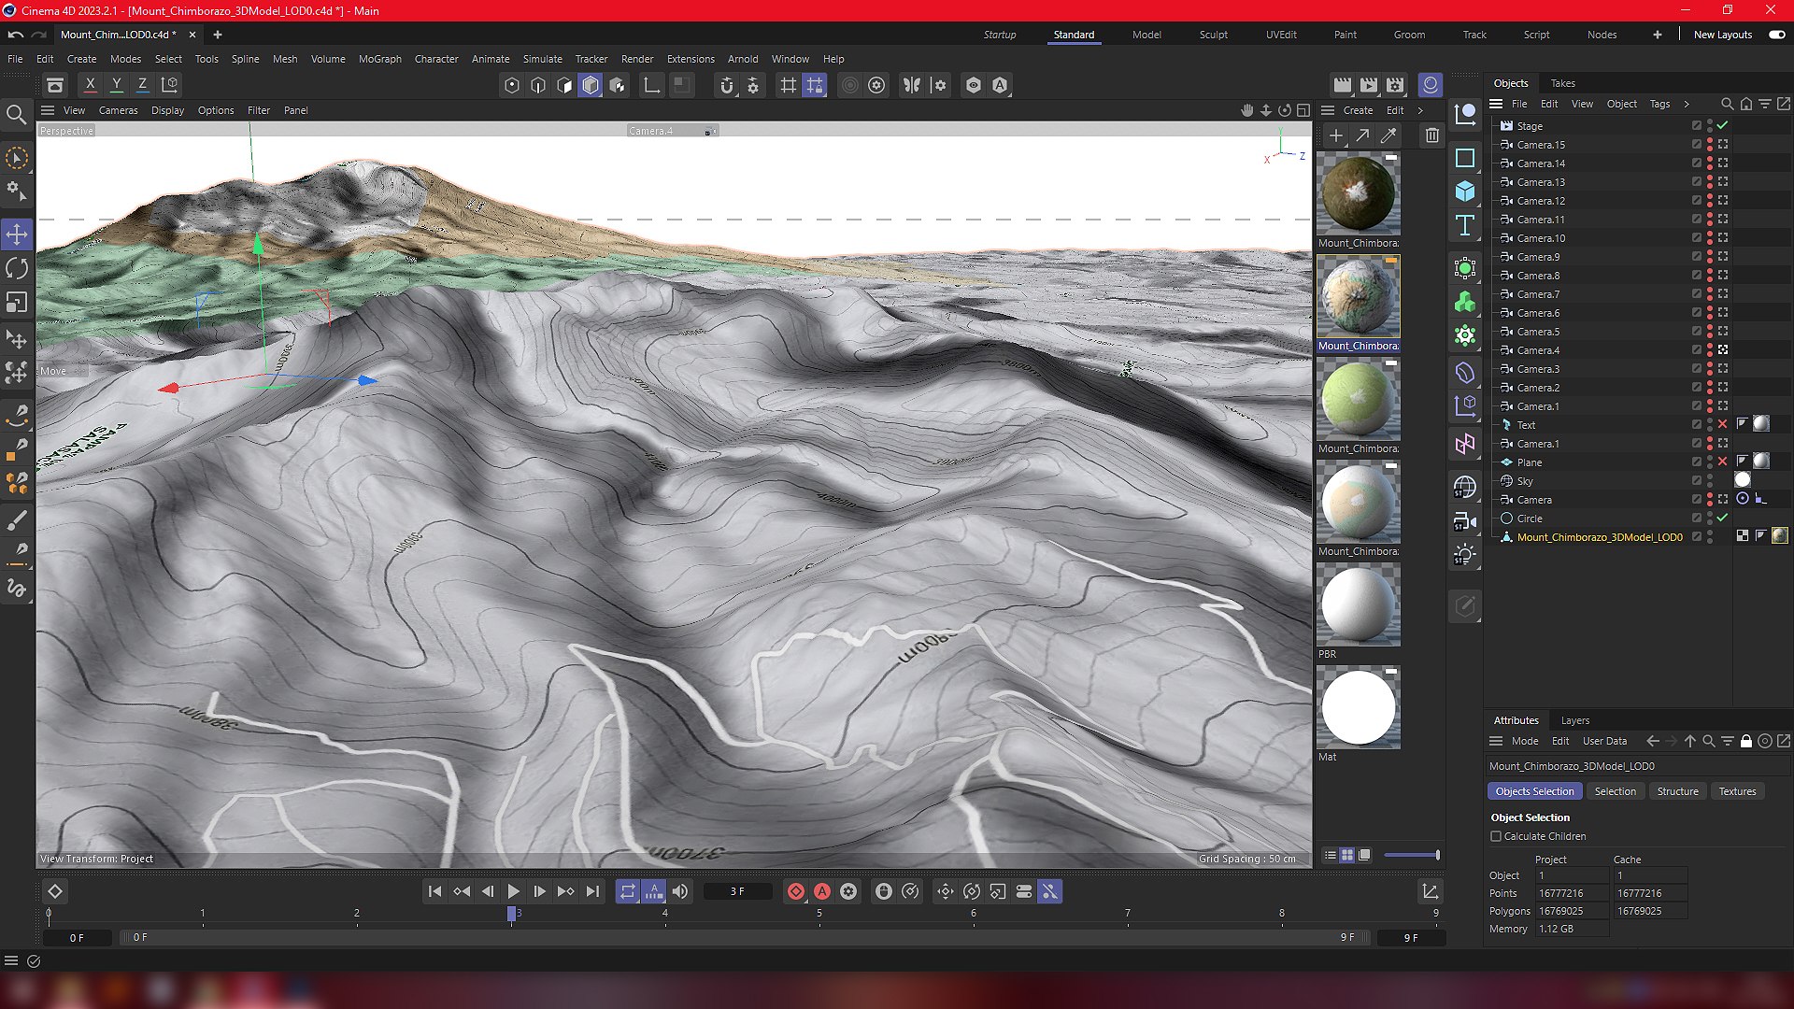
Task: Toggle the Stage object enable checkmark
Action: 1723,125
